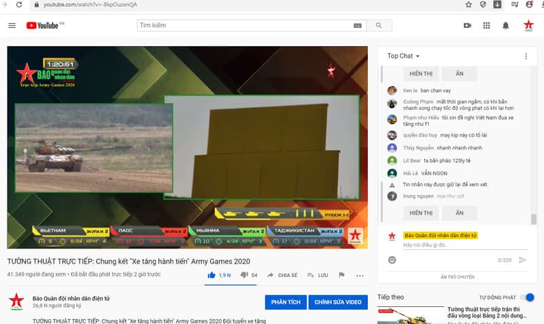
Task: Open more actions ellipsis under video
Action: (360, 276)
